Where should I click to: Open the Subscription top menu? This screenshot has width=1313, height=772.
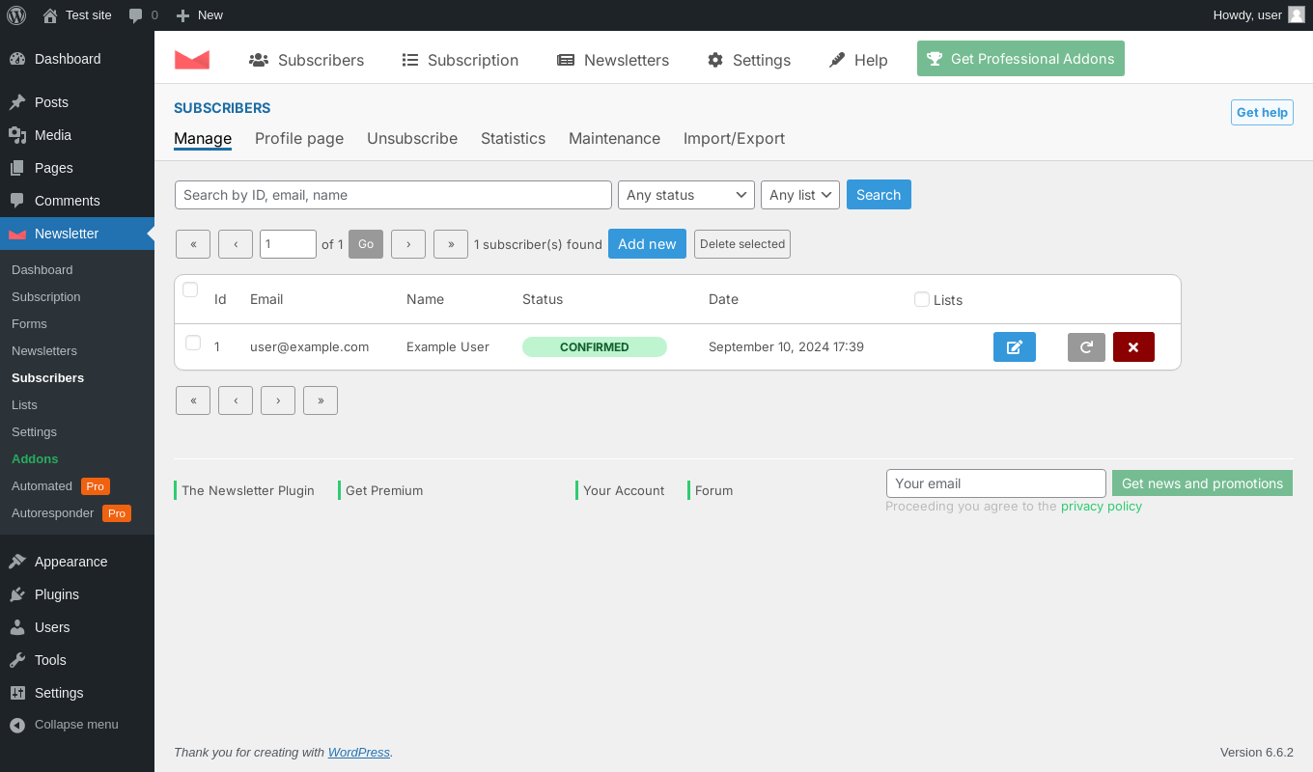pyautogui.click(x=461, y=60)
